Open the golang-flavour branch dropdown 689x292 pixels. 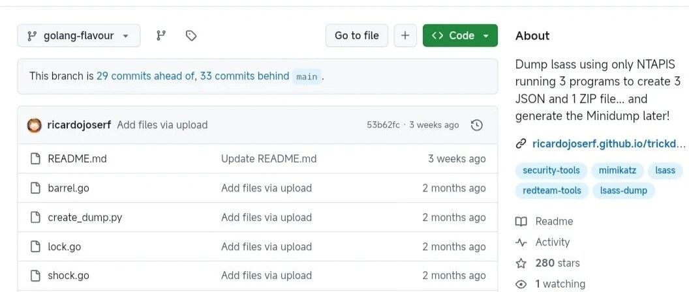tap(79, 36)
